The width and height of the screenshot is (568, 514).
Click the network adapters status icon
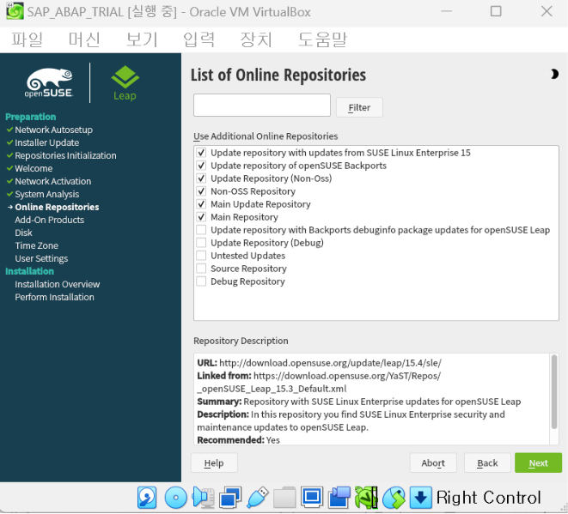230,498
